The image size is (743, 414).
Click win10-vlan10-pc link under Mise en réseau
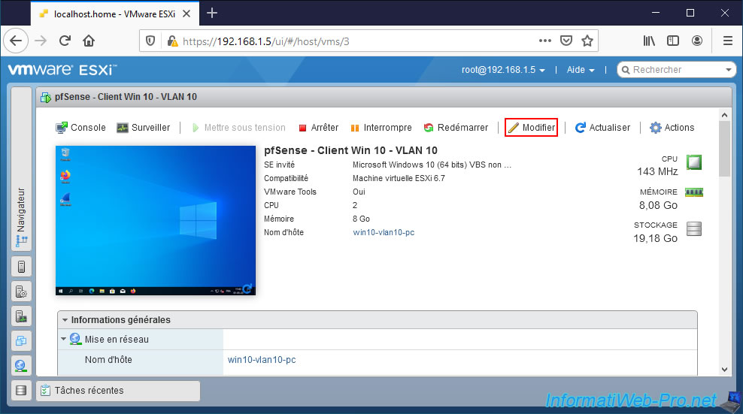point(262,359)
